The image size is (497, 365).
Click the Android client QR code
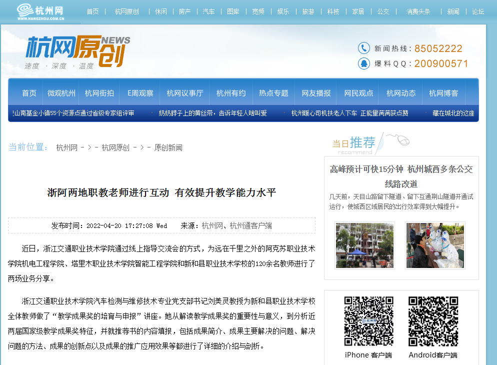coord(433,321)
